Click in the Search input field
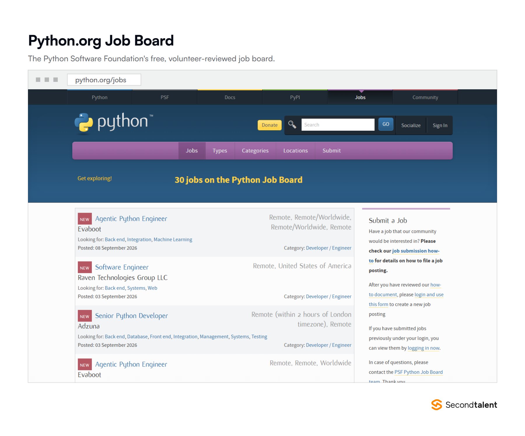525x436 pixels. coord(338,125)
